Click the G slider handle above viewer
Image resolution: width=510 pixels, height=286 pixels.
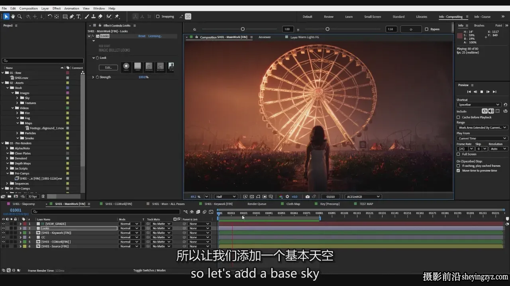[x=243, y=29]
